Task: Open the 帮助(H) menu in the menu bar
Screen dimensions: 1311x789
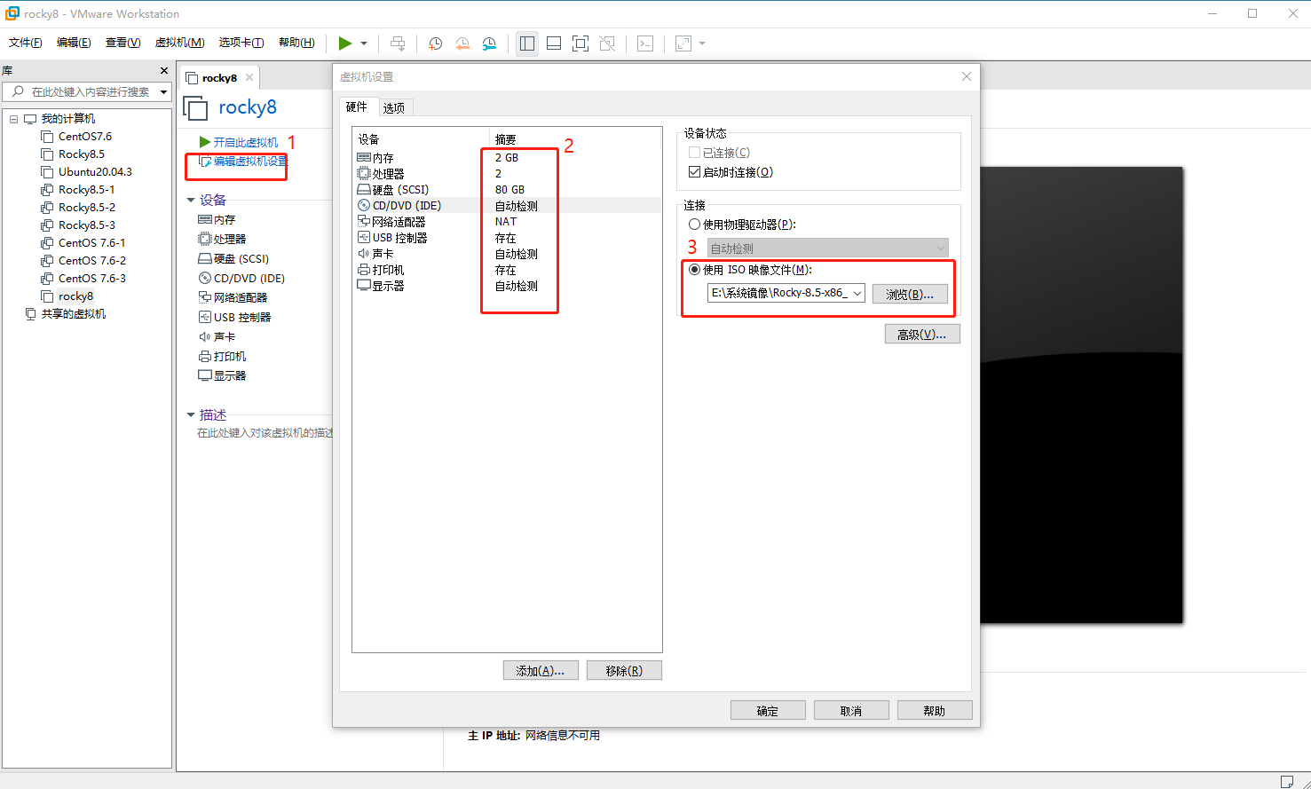Action: click(296, 43)
